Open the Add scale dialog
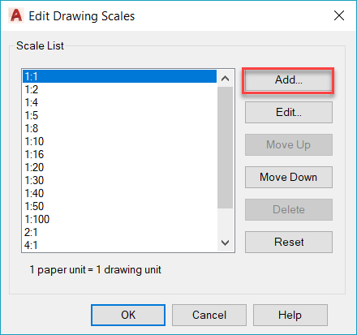357x335 pixels. tap(289, 80)
